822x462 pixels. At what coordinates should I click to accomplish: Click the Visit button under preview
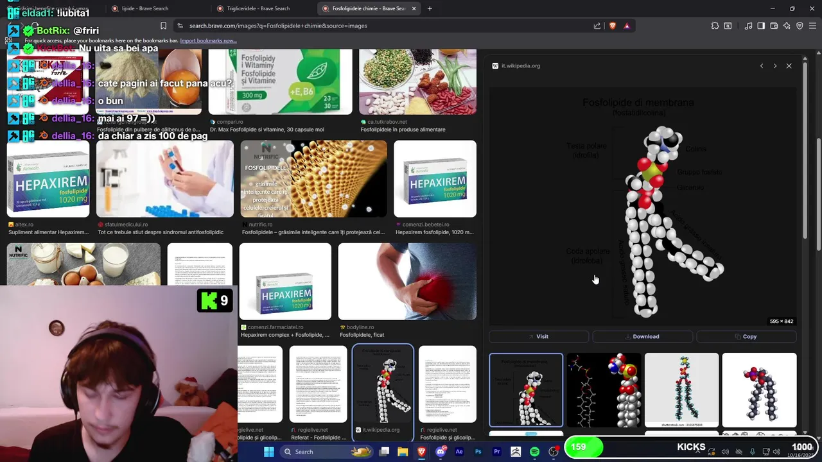click(x=539, y=336)
